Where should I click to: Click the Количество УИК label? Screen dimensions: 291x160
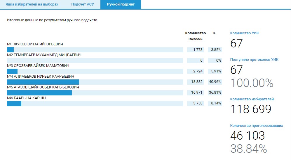(244, 33)
